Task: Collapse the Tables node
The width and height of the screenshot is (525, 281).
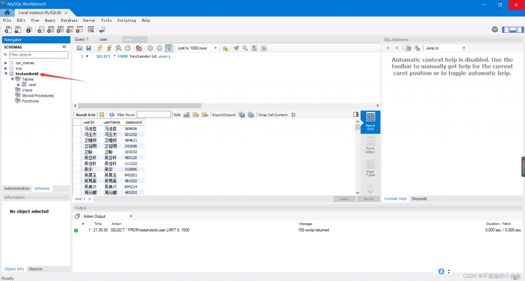Action: pos(12,79)
